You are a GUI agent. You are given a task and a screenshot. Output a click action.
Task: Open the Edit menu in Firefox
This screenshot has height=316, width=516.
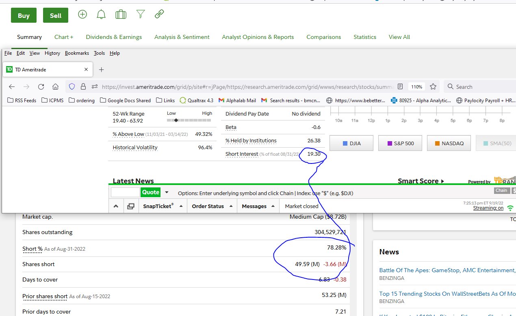point(21,53)
